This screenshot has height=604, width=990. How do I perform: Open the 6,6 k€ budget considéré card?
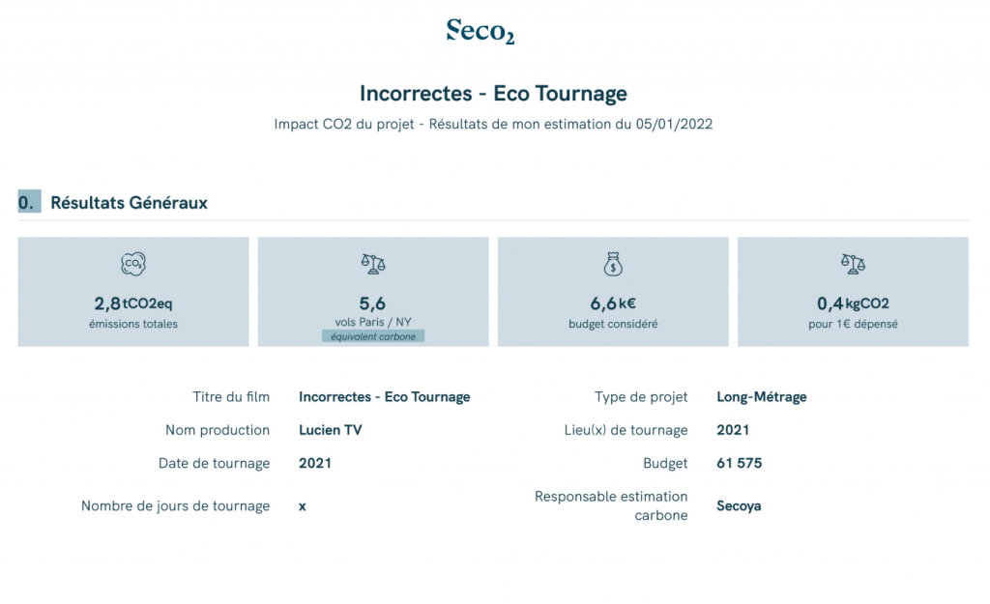[613, 292]
